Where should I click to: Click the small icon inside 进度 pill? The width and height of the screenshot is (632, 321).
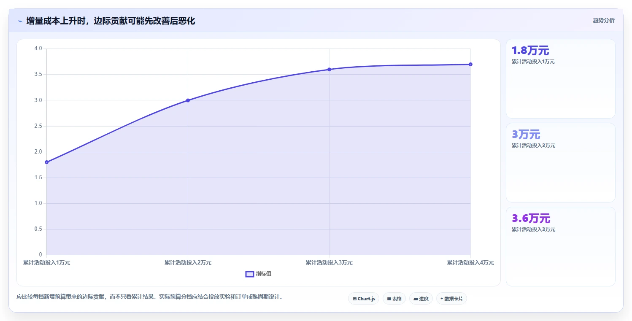(x=416, y=299)
